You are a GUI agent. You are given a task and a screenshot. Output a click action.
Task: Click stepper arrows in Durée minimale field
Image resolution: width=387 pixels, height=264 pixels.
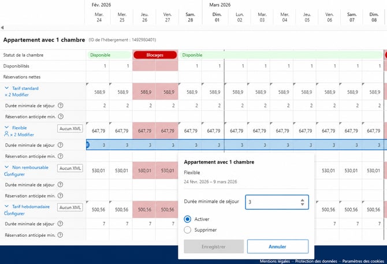(x=302, y=202)
